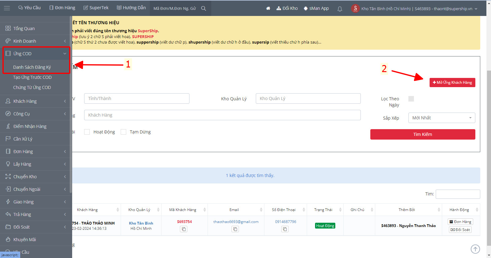This screenshot has height=258, width=491.
Task: Expand Chuyển Ngoài sidebar menu
Action: [35, 189]
